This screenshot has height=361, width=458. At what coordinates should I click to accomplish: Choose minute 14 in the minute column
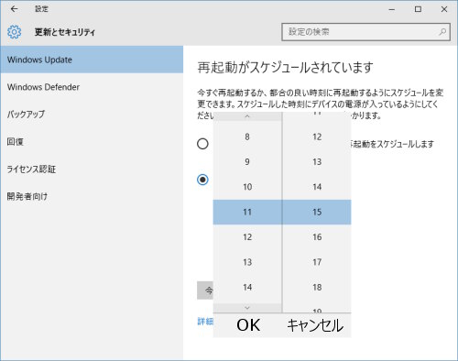317,187
